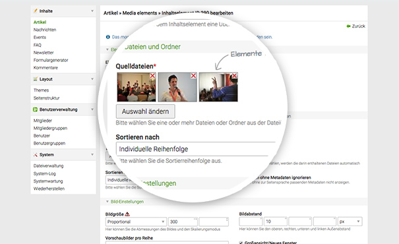Screen dimensions: 399x244
Task: Collapse the System sidebar section
Action: point(92,154)
